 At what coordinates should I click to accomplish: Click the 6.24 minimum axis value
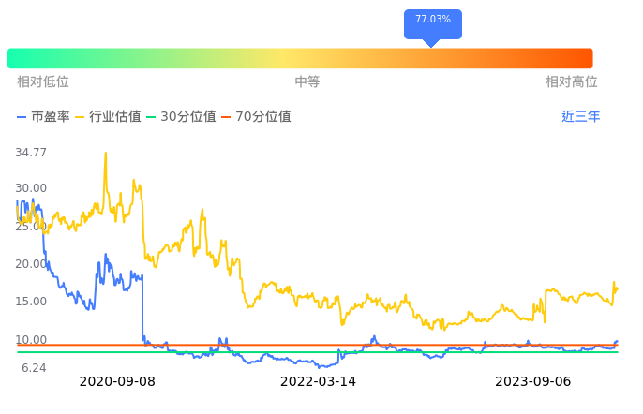tap(34, 369)
